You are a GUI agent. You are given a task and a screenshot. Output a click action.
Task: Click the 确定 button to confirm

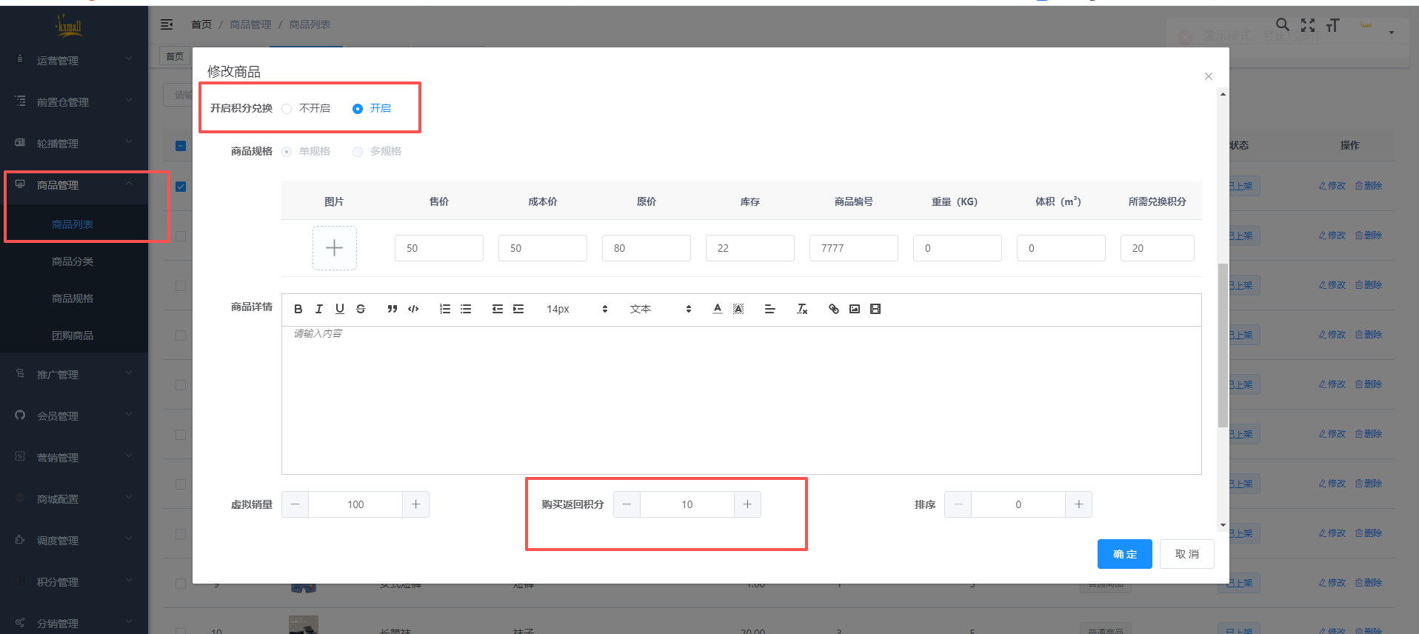pos(1124,554)
